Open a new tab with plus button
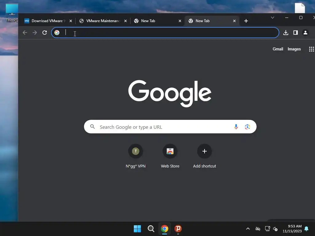The width and height of the screenshot is (315, 236). 246,21
